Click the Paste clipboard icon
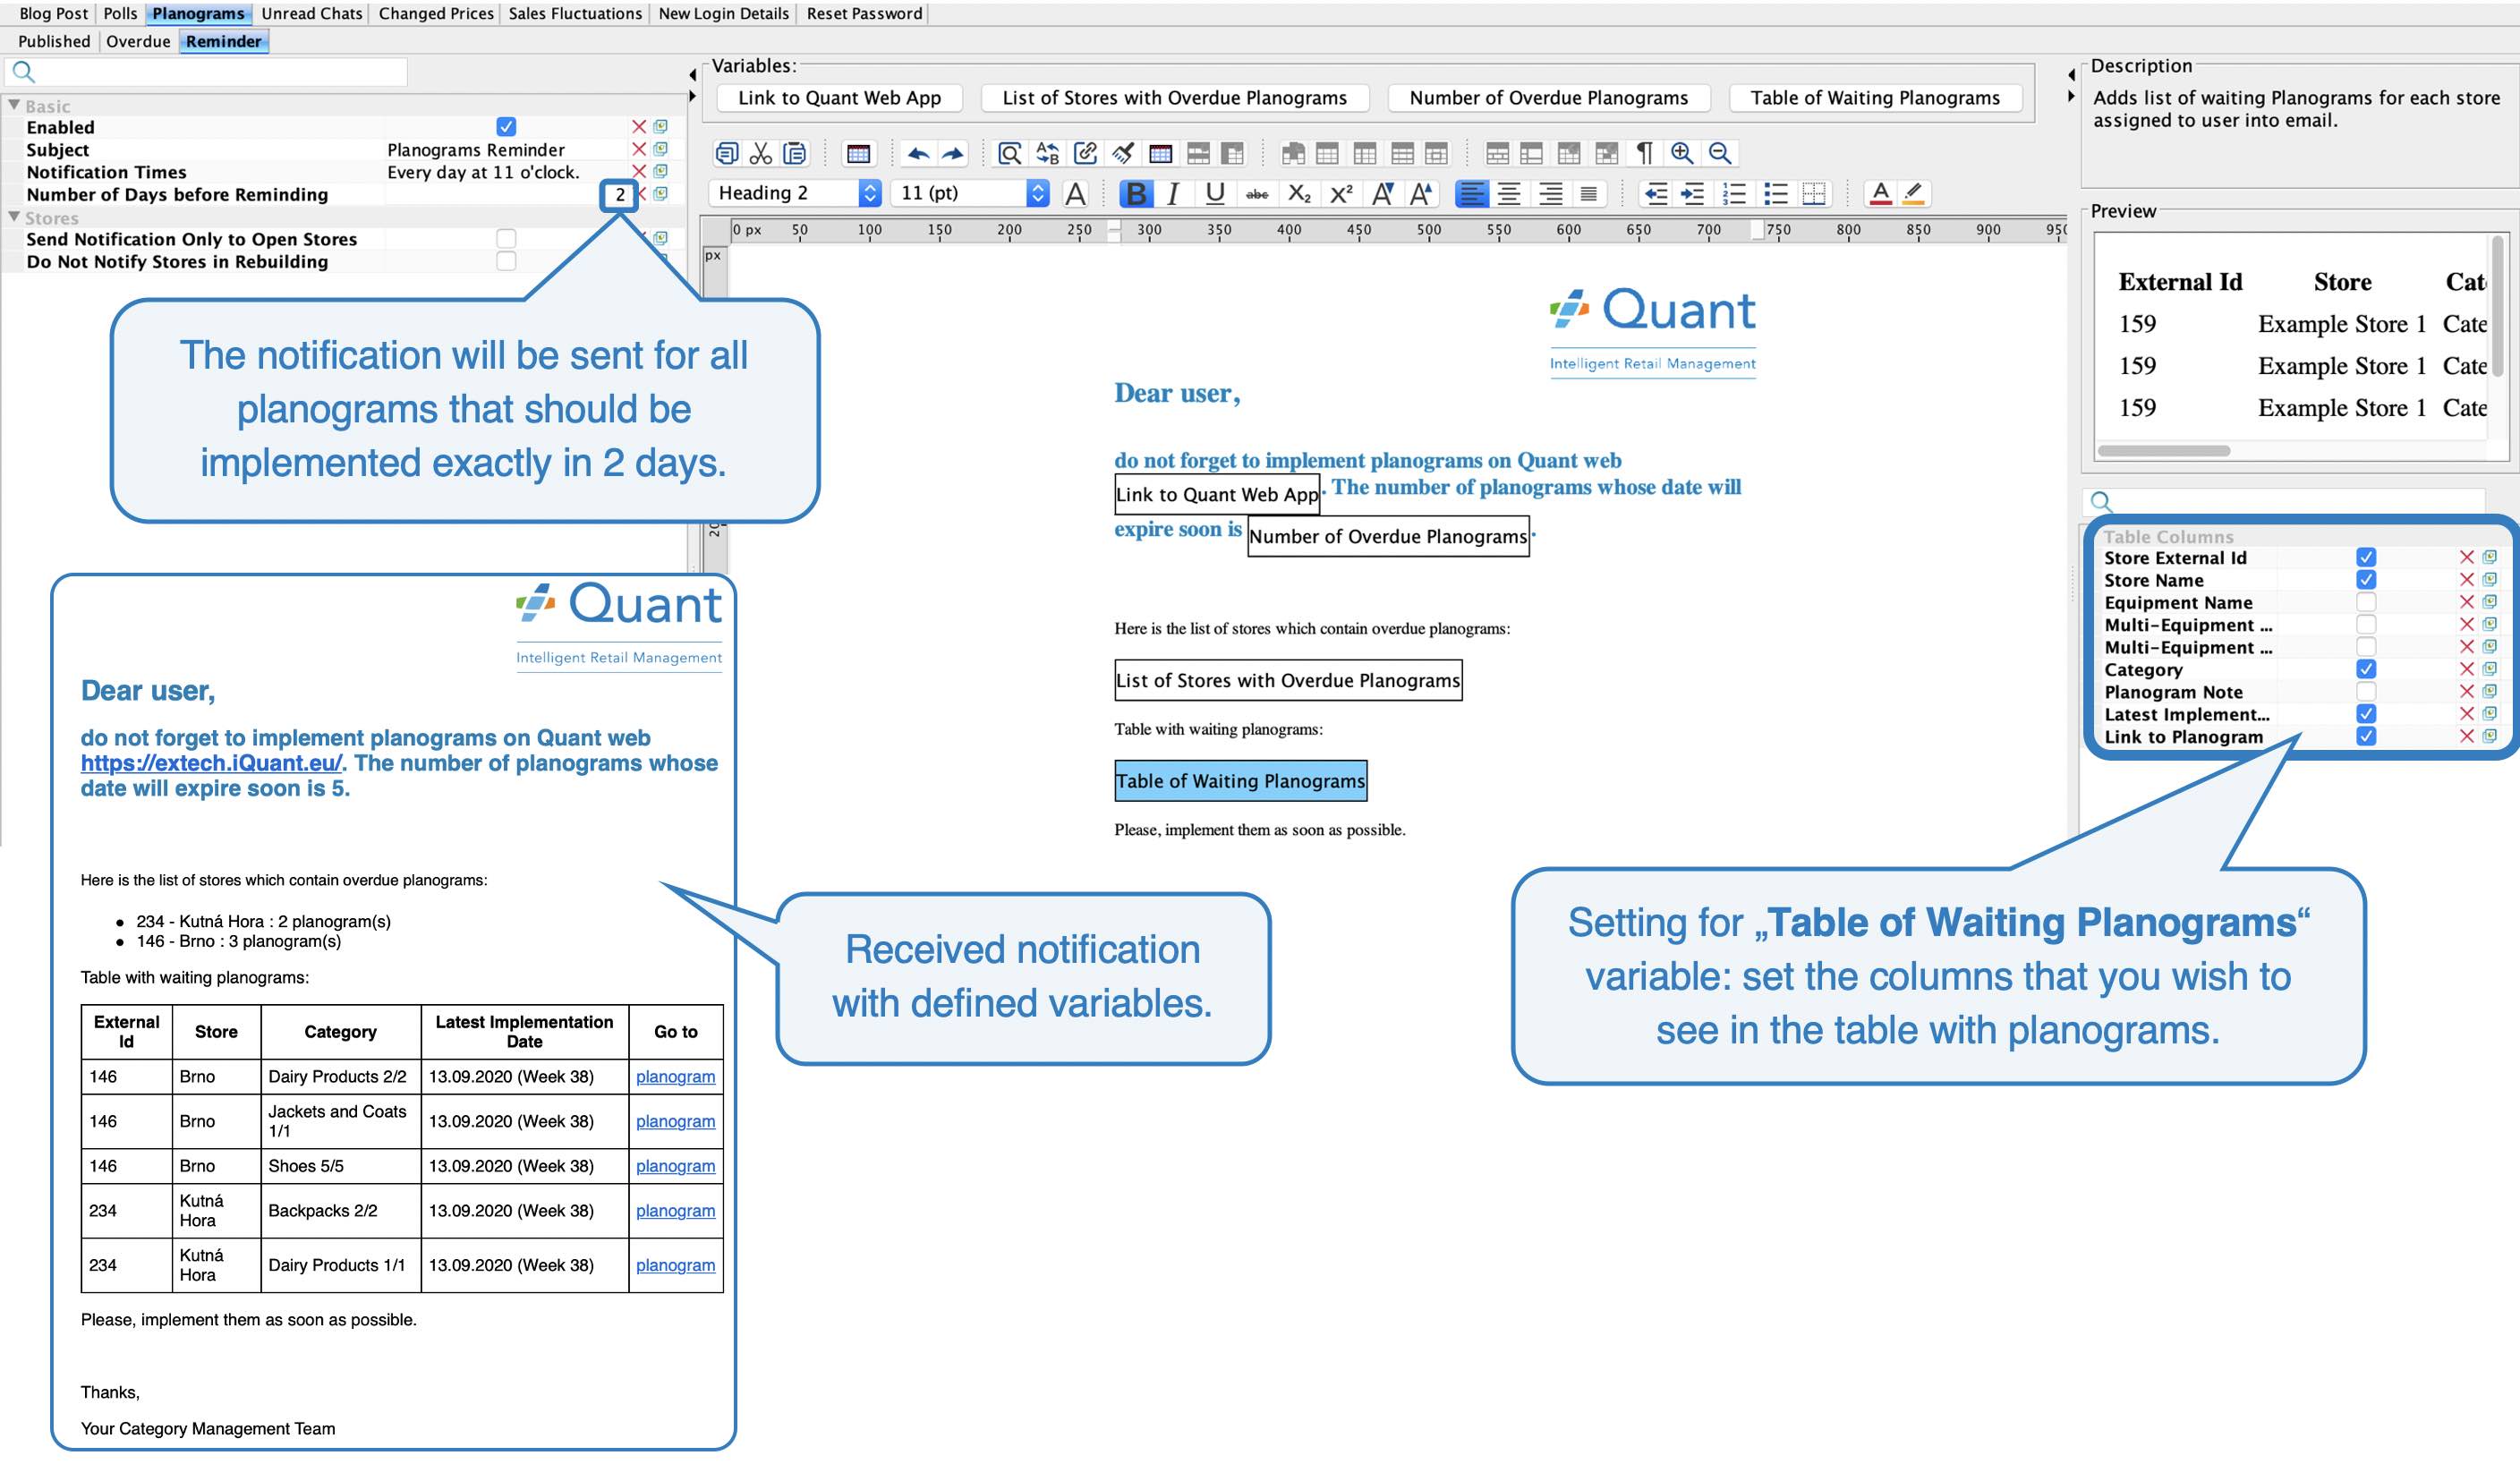Image resolution: width=2520 pixels, height=1464 pixels. click(x=794, y=153)
